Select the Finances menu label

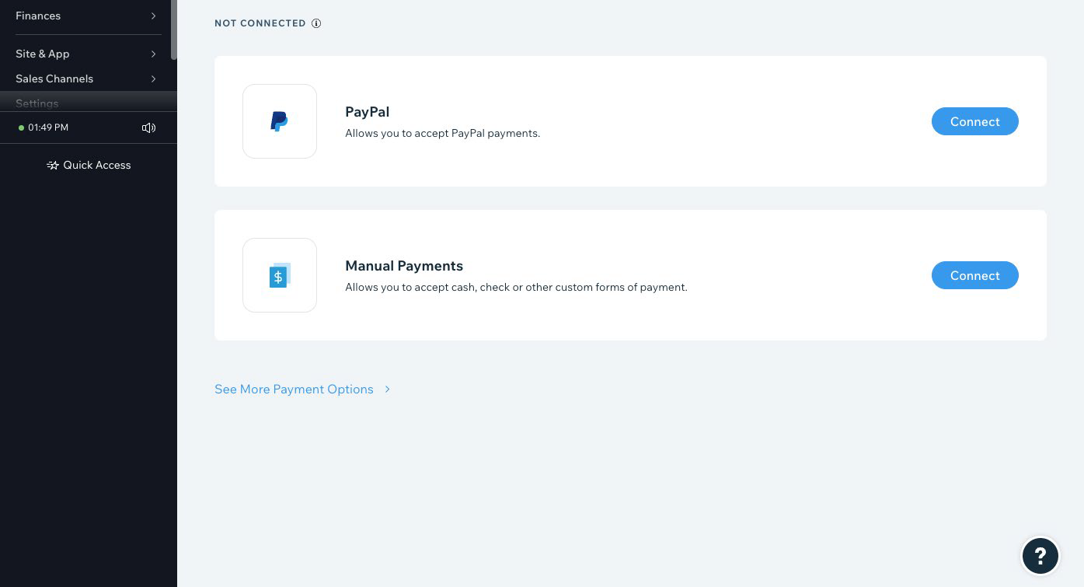[38, 16]
